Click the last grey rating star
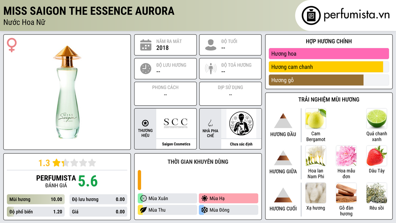The width and height of the screenshot is (396, 223). tap(92, 163)
